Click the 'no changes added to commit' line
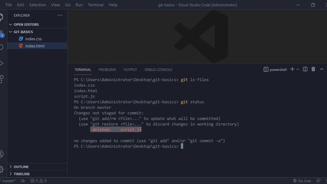Image resolution: width=327 pixels, height=184 pixels. pyautogui.click(x=149, y=141)
